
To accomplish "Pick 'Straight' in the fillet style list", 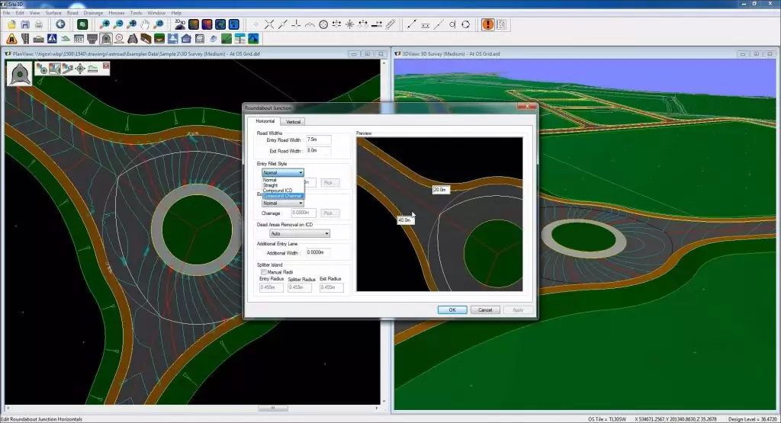I will (x=271, y=185).
